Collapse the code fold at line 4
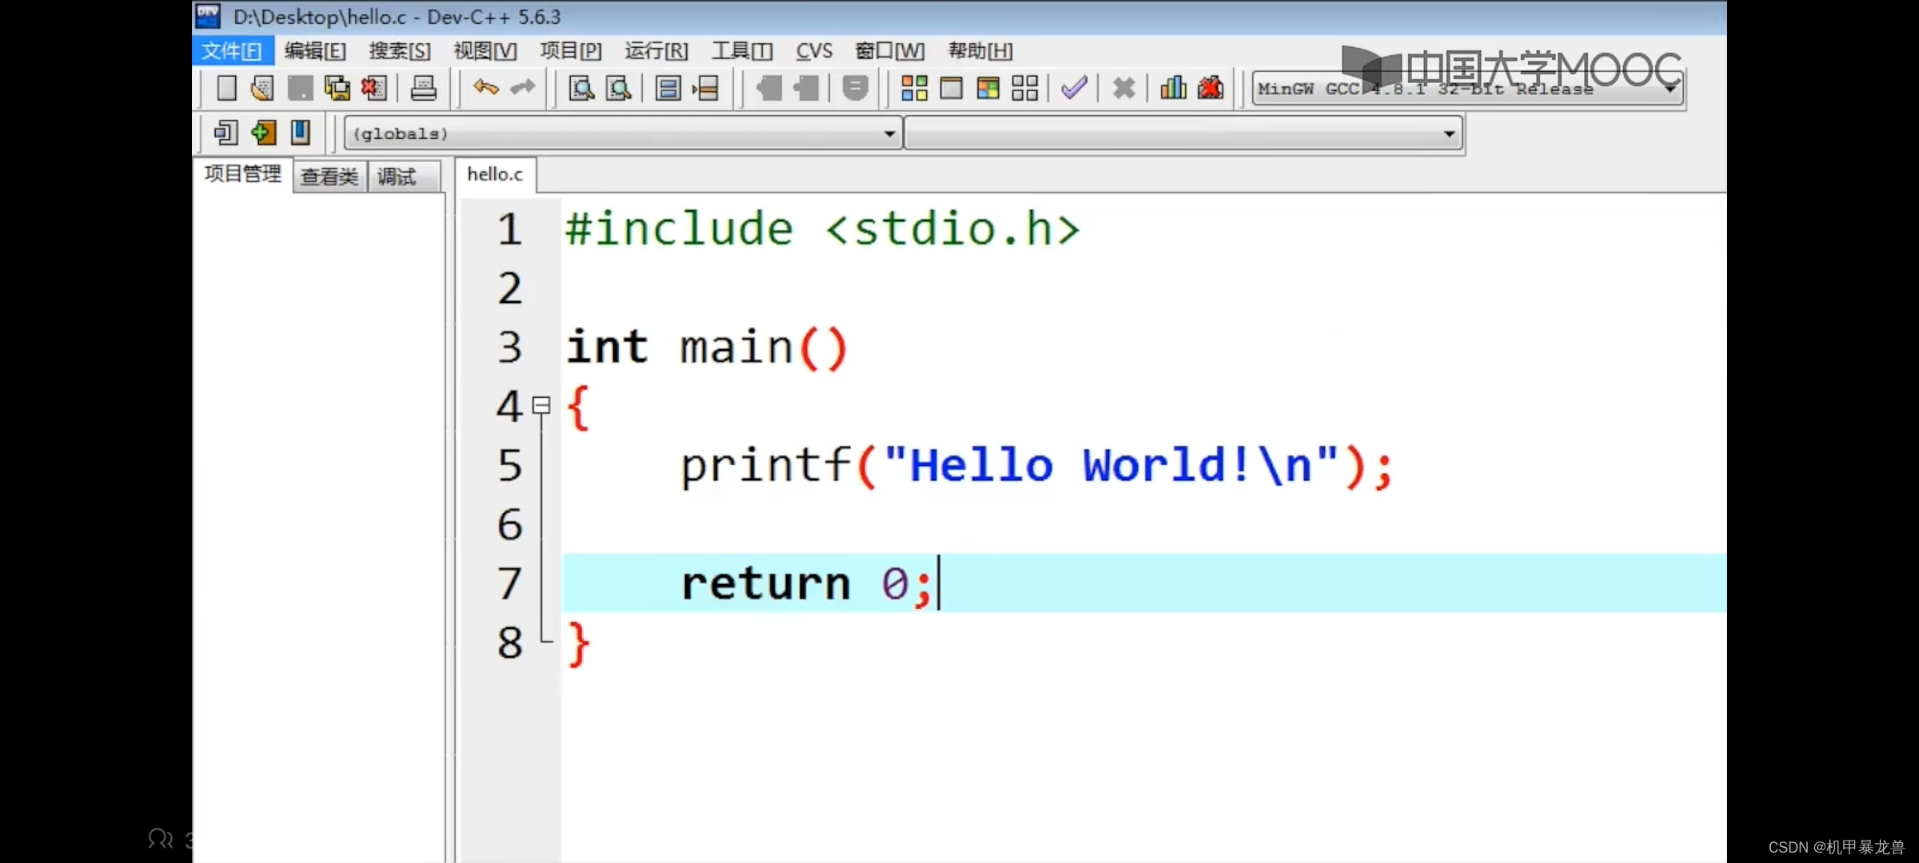The height and width of the screenshot is (863, 1919). [541, 405]
